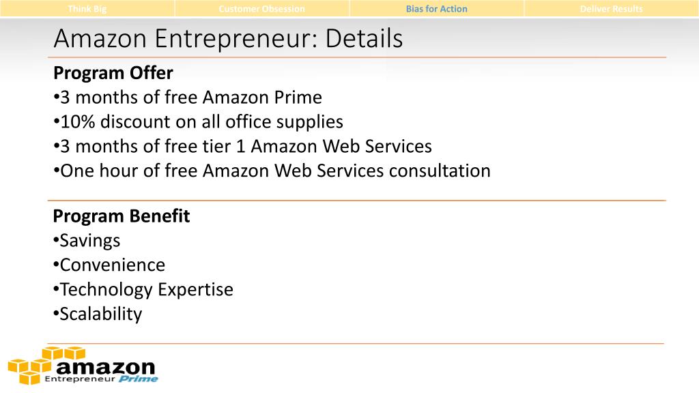Open the Think Big tab
This screenshot has height=393, width=699.
tap(87, 8)
